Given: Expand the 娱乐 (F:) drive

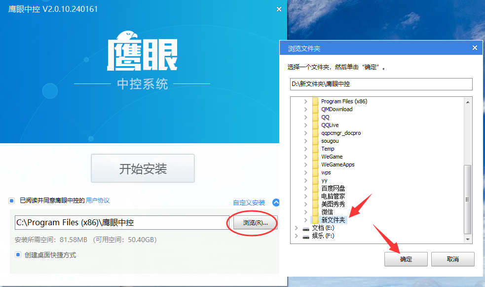Looking at the screenshot, I should point(297,236).
